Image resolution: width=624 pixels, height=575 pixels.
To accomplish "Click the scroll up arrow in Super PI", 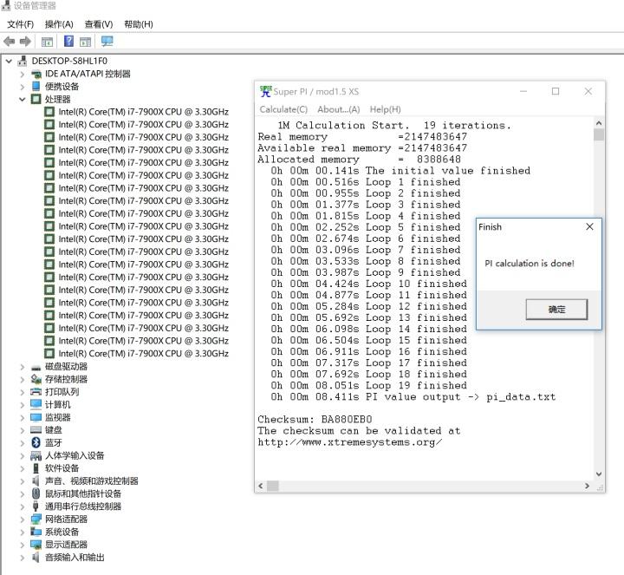I will [599, 123].
